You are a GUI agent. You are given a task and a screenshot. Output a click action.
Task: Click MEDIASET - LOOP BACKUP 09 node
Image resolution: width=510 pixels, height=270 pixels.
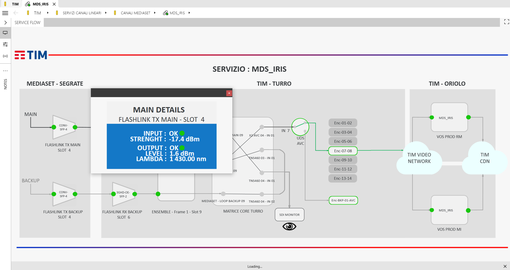click(223, 194)
